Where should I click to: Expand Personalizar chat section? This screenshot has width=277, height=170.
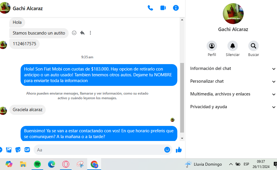click(232, 82)
